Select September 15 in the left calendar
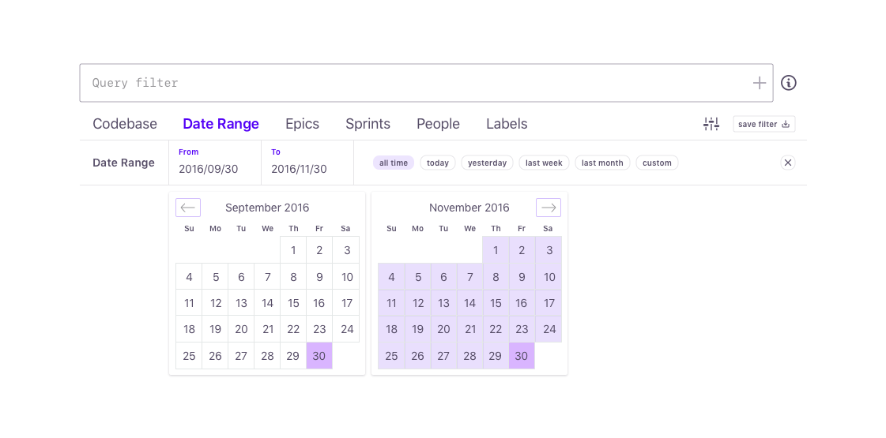886x438 pixels. [293, 303]
